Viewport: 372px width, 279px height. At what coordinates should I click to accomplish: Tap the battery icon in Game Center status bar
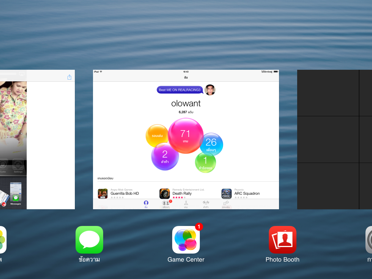click(x=276, y=72)
